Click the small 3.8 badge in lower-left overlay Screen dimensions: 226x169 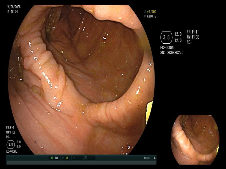[x=11, y=144]
